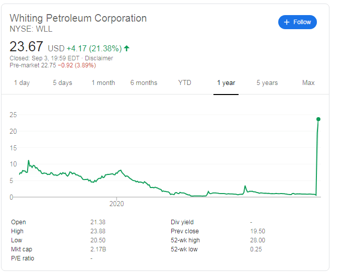This screenshot has width=339, height=274.
Task: Click the Prev close value 19.50
Action: (x=257, y=231)
